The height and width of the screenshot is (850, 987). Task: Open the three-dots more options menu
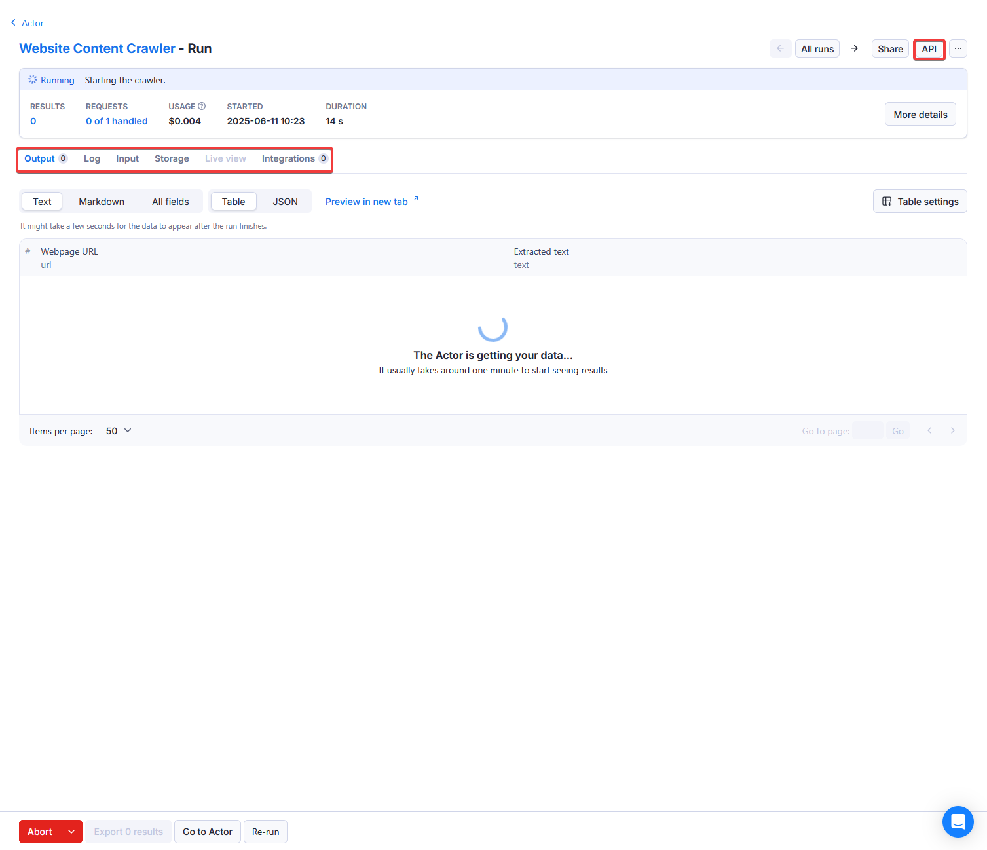(x=958, y=48)
